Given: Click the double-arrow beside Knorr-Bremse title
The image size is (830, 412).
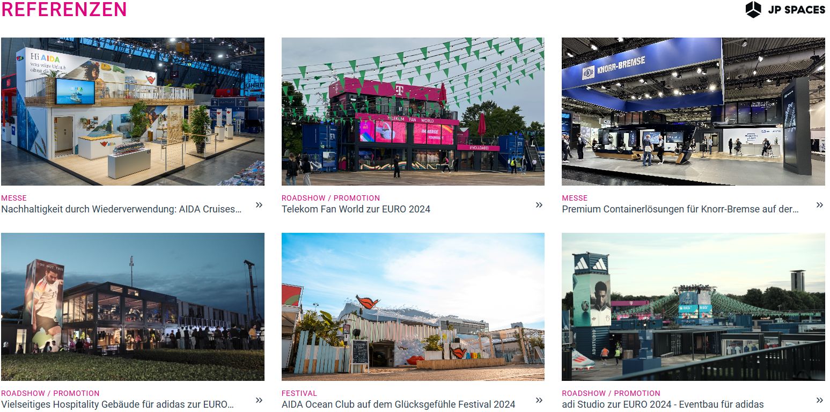Looking at the screenshot, I should click(820, 204).
